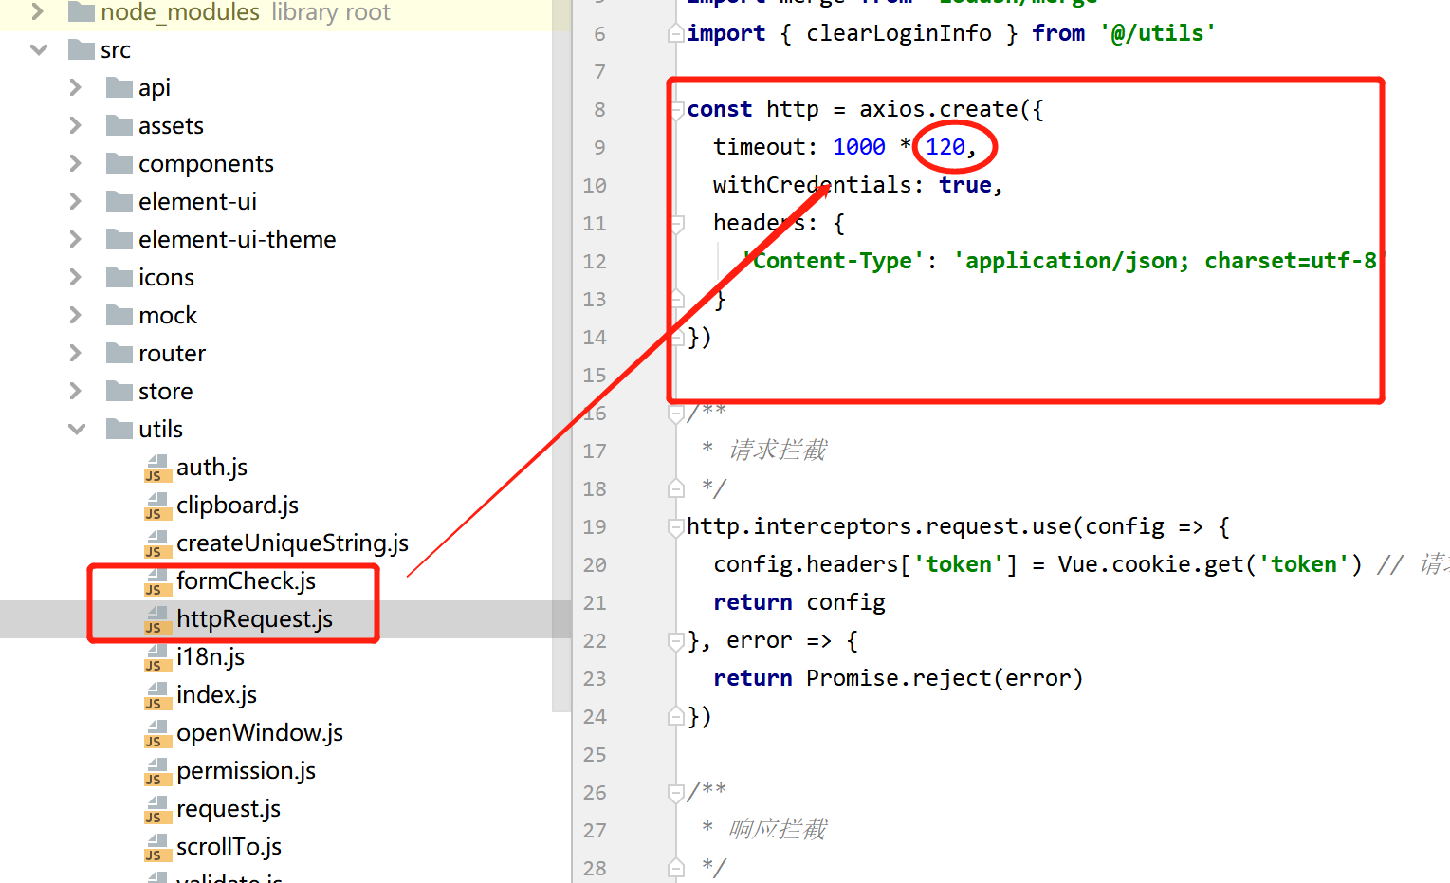Open i18n.js from the tree
Viewport: 1450px width, 883px height.
[211, 656]
